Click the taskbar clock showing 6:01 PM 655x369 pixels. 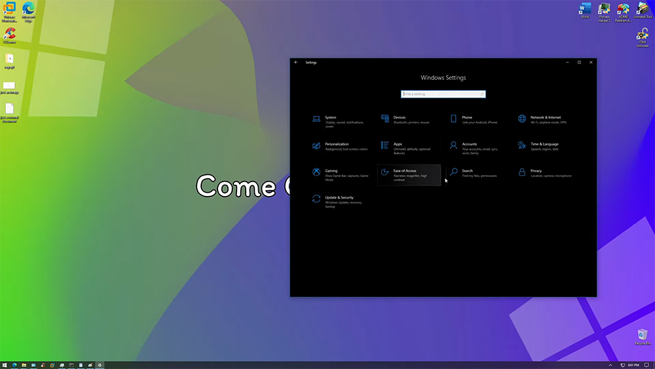coord(633,365)
